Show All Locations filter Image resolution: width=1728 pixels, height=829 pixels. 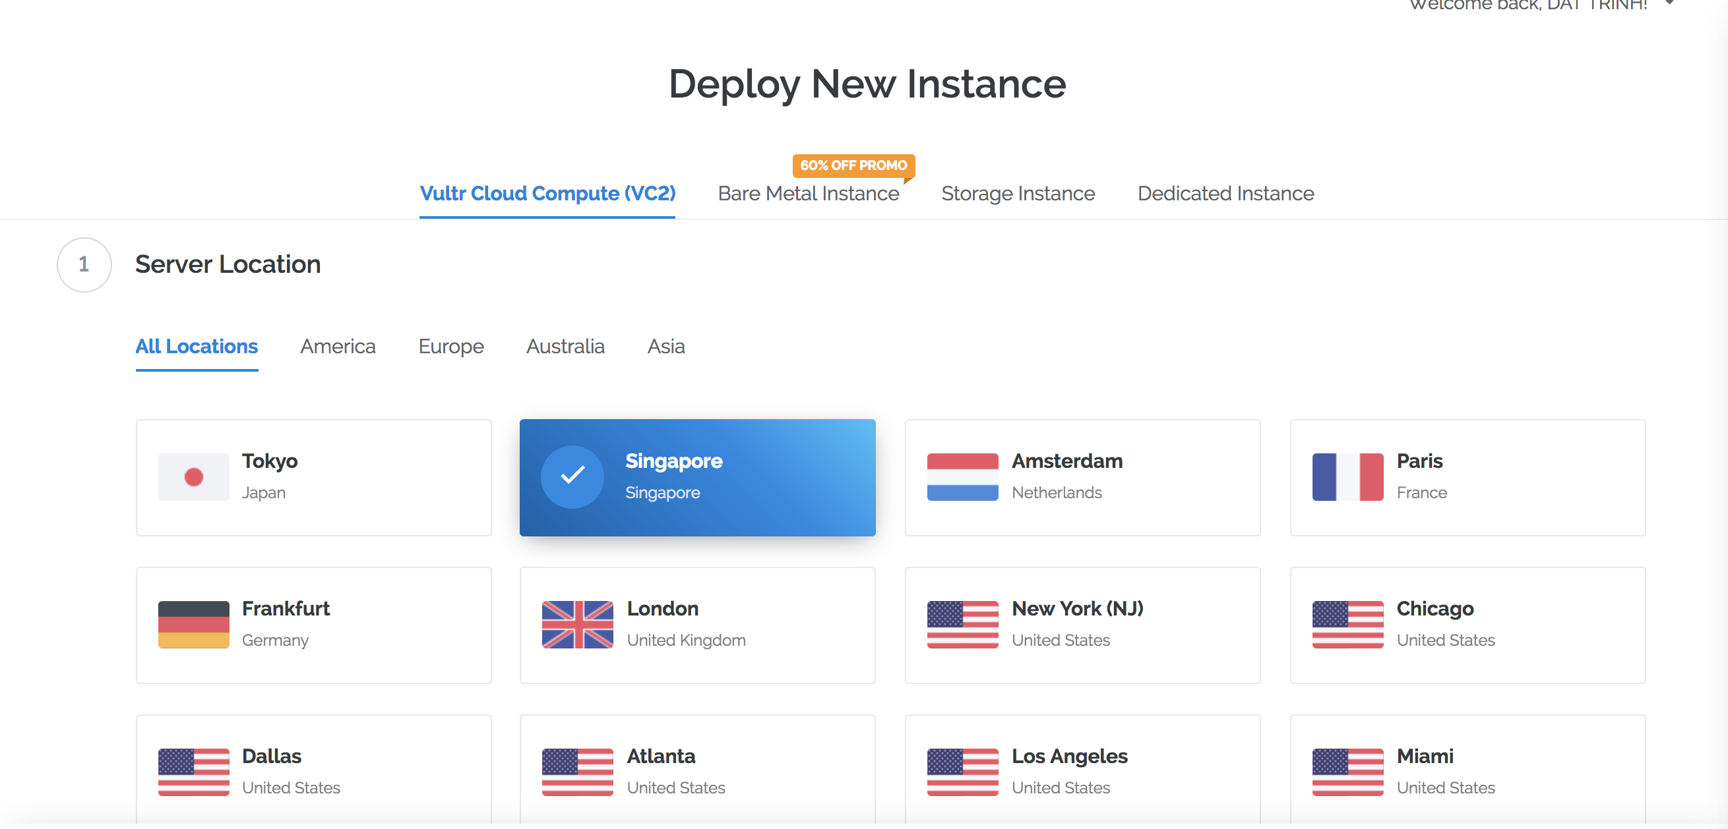point(197,346)
